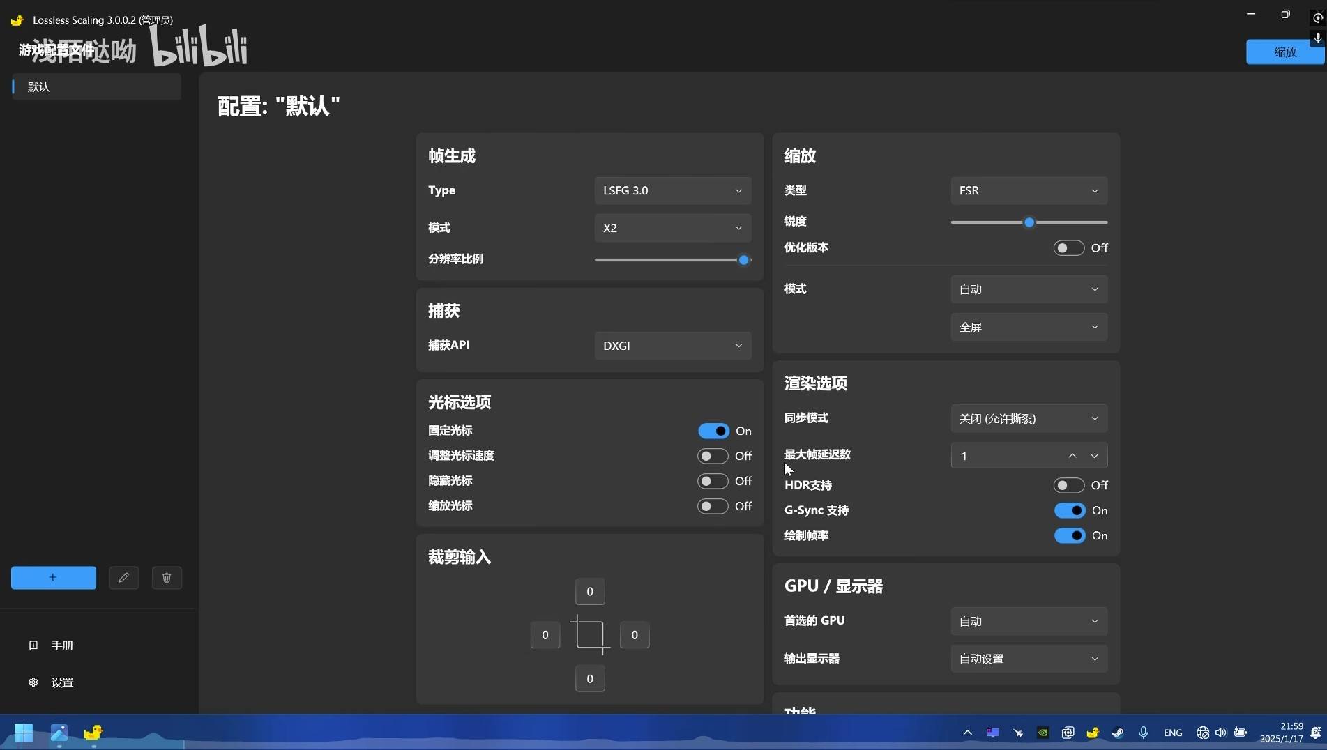This screenshot has width=1327, height=750.
Task: Open the clock showing 21:59
Action: pos(1282,733)
